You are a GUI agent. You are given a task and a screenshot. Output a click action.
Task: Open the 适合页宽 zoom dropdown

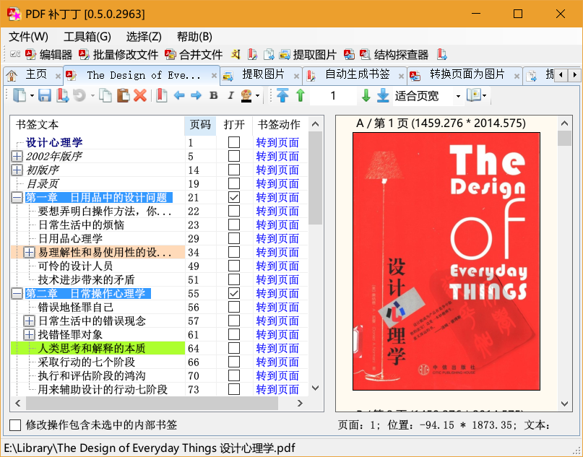coord(458,96)
